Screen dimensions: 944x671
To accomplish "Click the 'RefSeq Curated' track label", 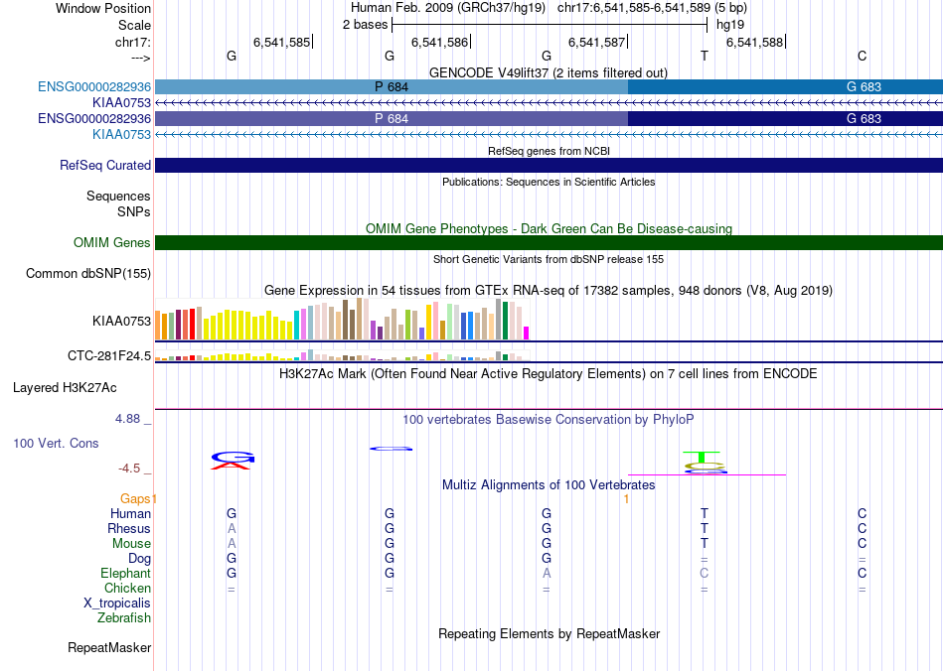I will coord(105,166).
